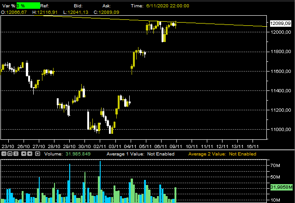Click the 04/11 date axis label

point(130,146)
